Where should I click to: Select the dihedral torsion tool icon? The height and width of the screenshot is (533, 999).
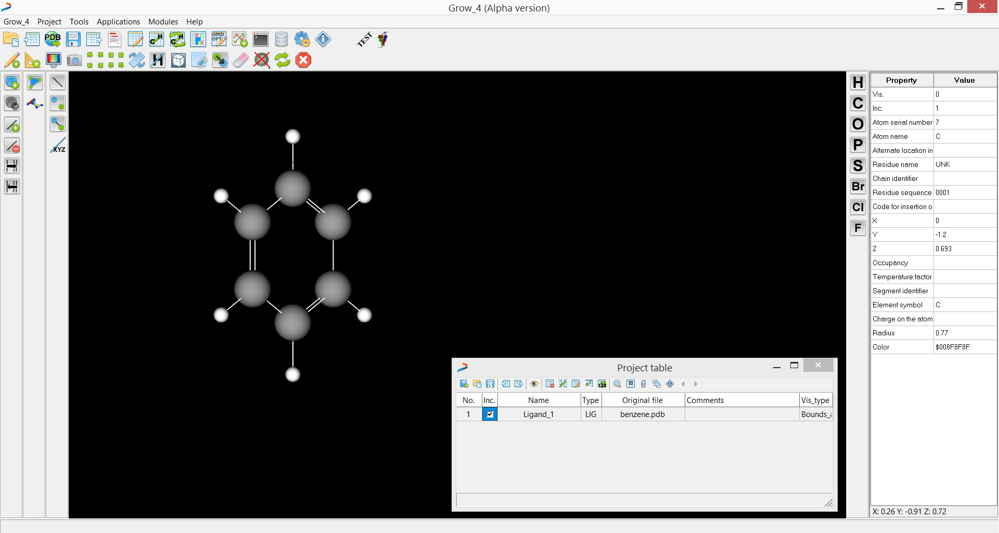[35, 103]
